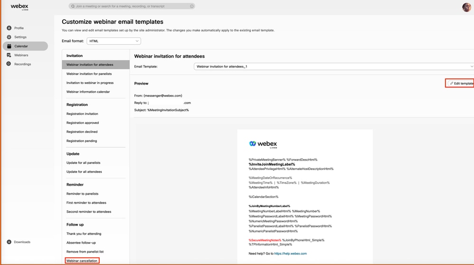474x265 pixels.
Task: Select Absentee follow-up template
Action: pos(81,243)
